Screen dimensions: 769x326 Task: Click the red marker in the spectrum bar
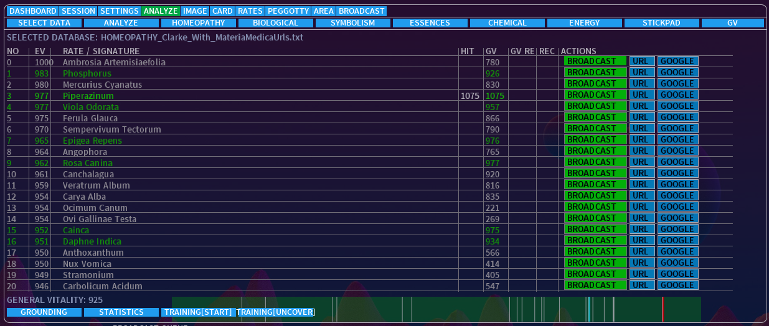click(x=663, y=309)
